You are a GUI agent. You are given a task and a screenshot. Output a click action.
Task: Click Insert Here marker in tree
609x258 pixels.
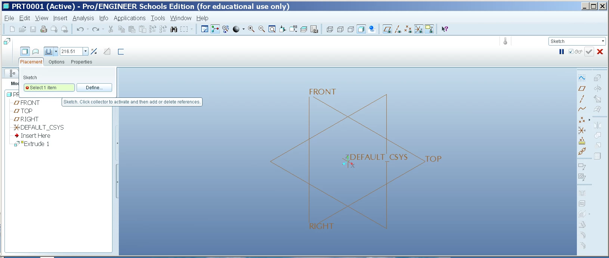(x=35, y=136)
